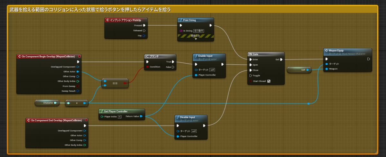Click the Exit pin on Gate
This screenshot has height=157, width=386.
(x=281, y=60)
